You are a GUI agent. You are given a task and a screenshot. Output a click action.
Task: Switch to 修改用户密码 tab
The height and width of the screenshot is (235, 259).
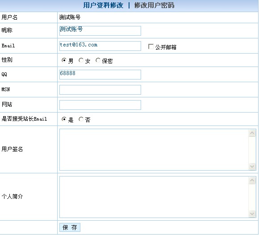tap(154, 5)
